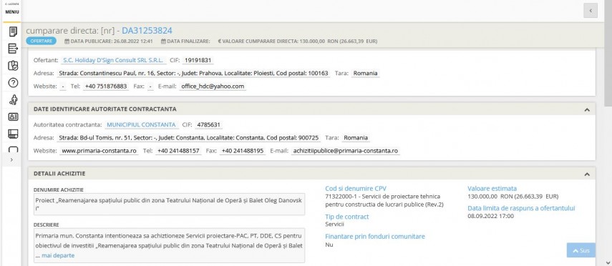Viewport: 612px width, 266px height.
Task: Select authority phone +40 241488157
Action: tap(178, 151)
